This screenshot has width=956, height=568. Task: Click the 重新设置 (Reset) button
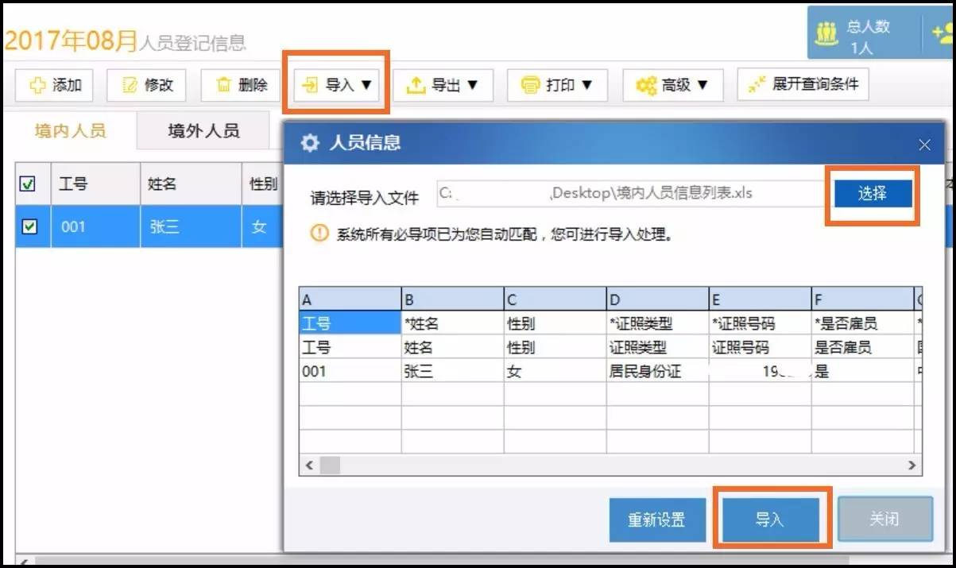656,520
